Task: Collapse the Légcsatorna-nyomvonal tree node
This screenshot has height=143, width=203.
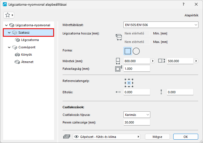Action: coord(6,25)
